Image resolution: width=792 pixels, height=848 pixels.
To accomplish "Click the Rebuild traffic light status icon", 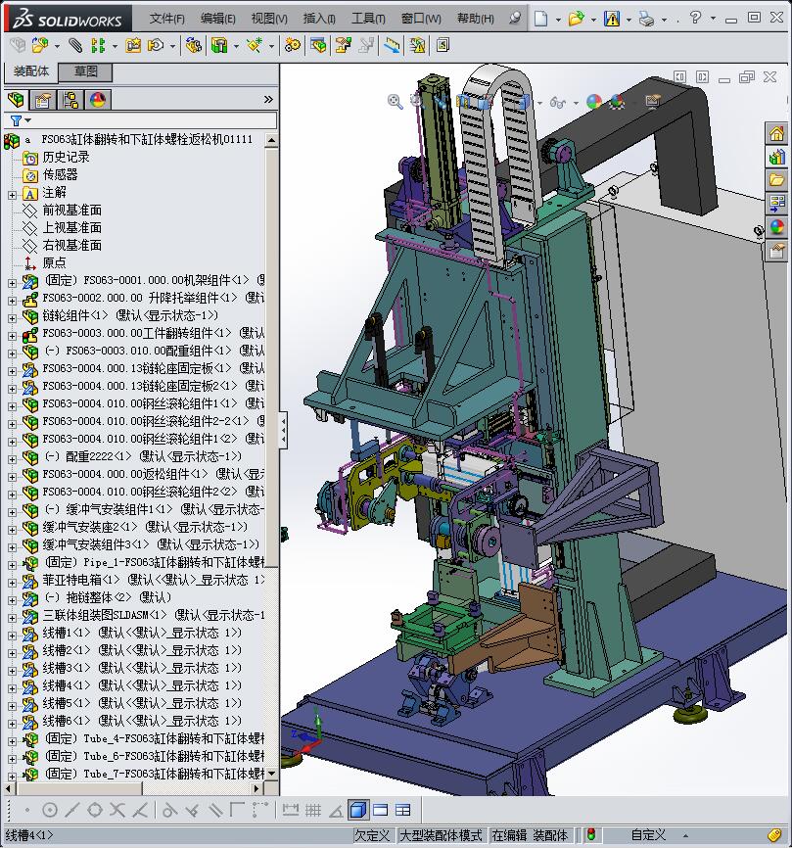I will [590, 835].
